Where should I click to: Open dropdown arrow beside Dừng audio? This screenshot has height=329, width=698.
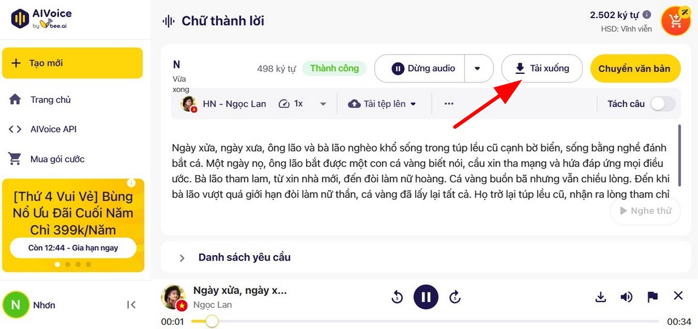pos(478,68)
